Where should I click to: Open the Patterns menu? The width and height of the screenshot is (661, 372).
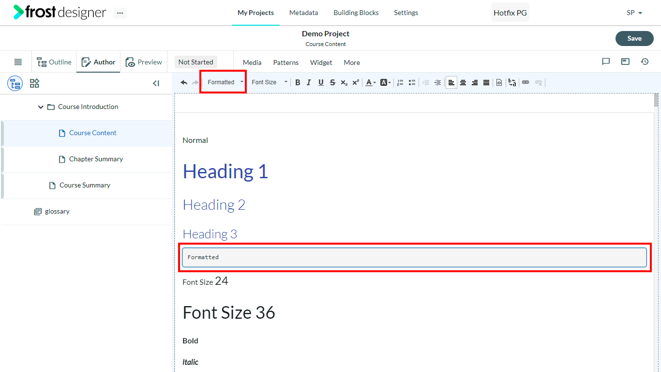click(x=286, y=62)
